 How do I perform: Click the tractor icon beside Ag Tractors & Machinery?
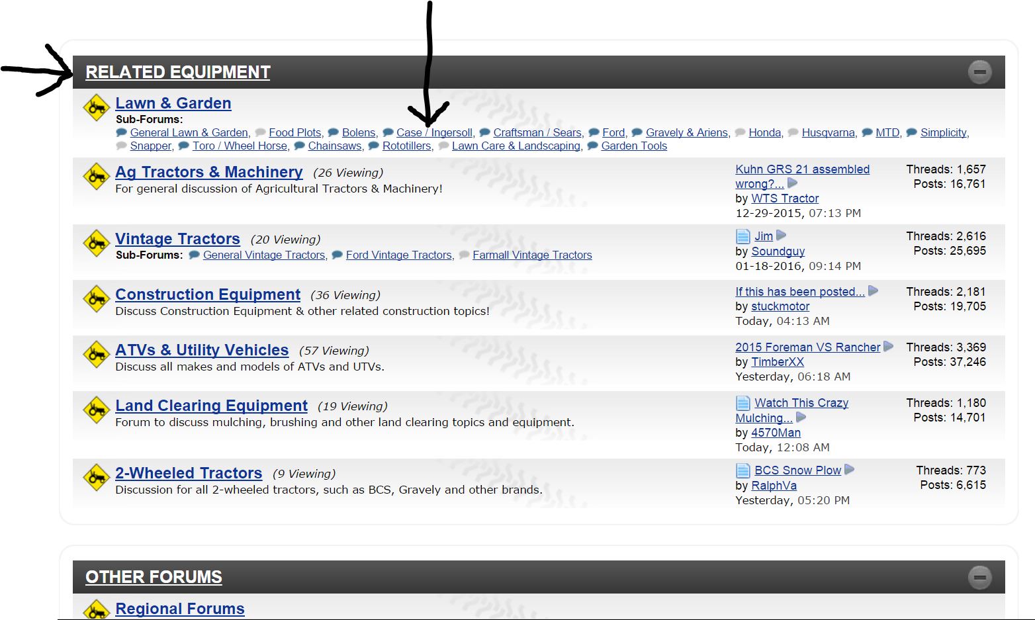click(x=96, y=176)
